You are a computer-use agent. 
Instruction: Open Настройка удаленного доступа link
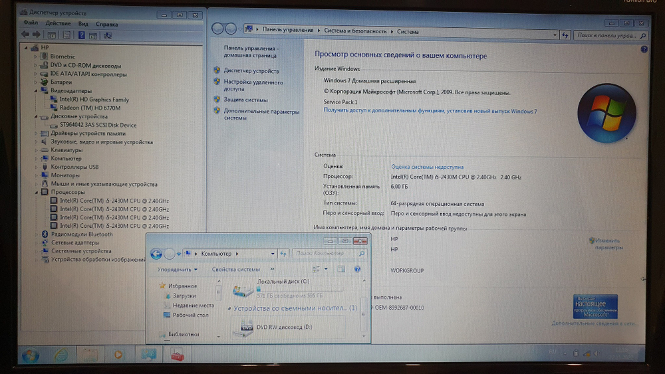(x=253, y=85)
